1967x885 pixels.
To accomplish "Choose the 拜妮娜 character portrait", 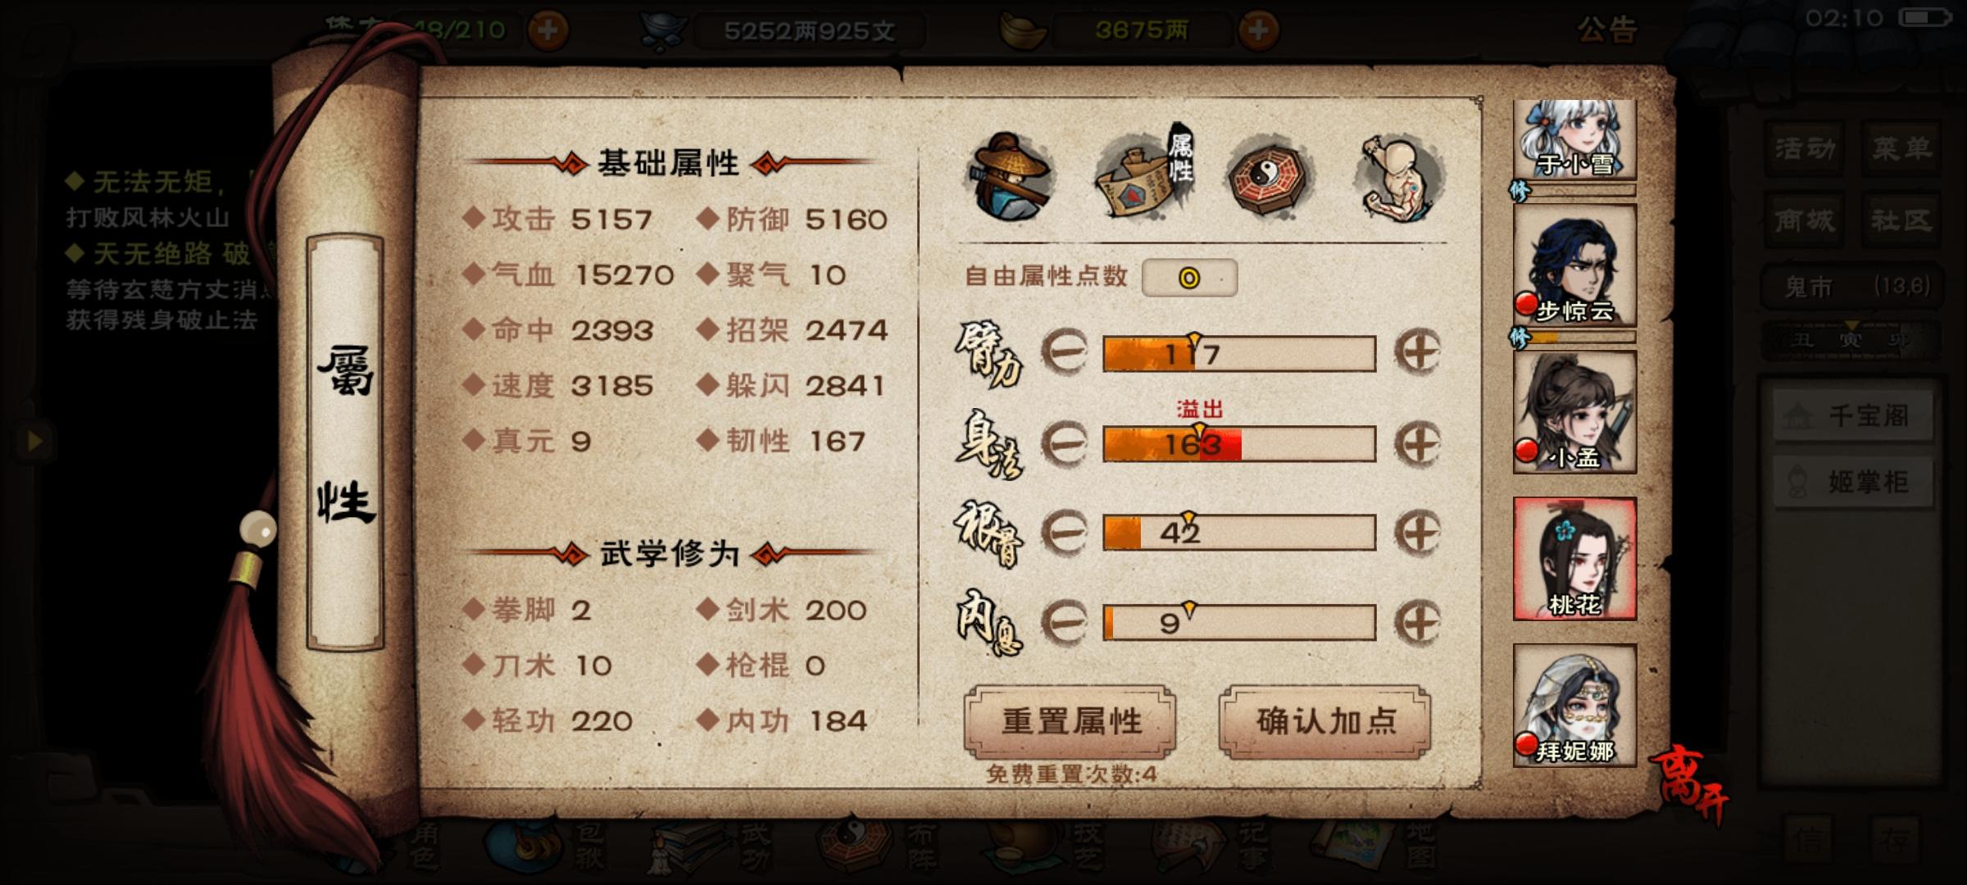I will 1574,706.
